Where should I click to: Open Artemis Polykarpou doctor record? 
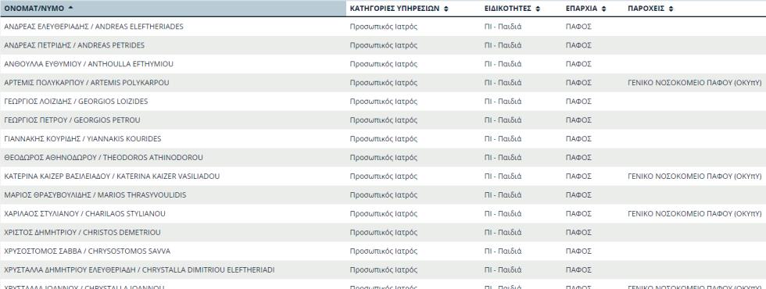click(87, 83)
